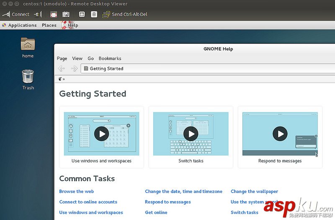
Task: Play the Switch tasks video
Action: [x=191, y=134]
